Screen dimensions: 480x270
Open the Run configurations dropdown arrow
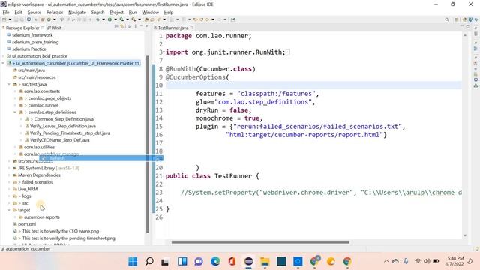pyautogui.click(x=115, y=19)
